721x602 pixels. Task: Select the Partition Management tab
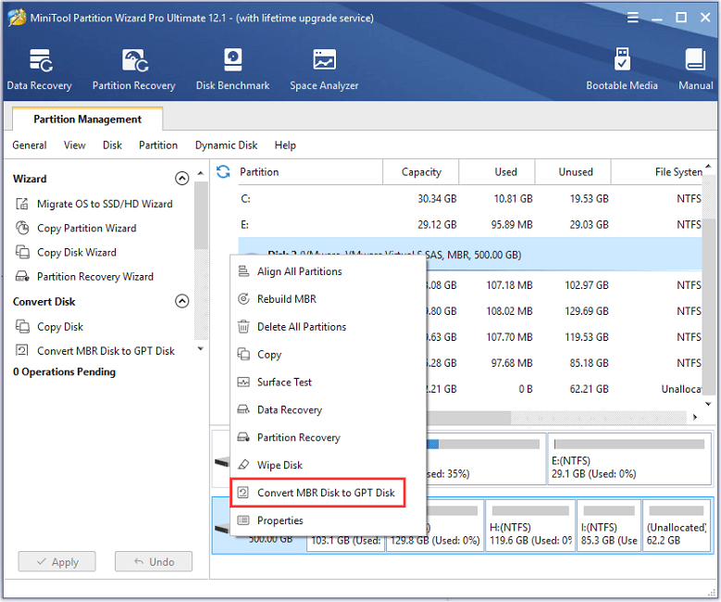coord(87,119)
